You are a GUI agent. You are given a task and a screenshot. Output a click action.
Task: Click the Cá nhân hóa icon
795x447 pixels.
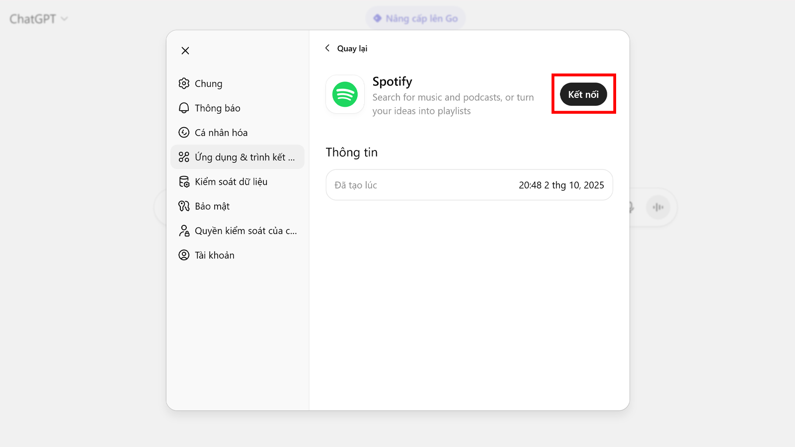tap(184, 133)
